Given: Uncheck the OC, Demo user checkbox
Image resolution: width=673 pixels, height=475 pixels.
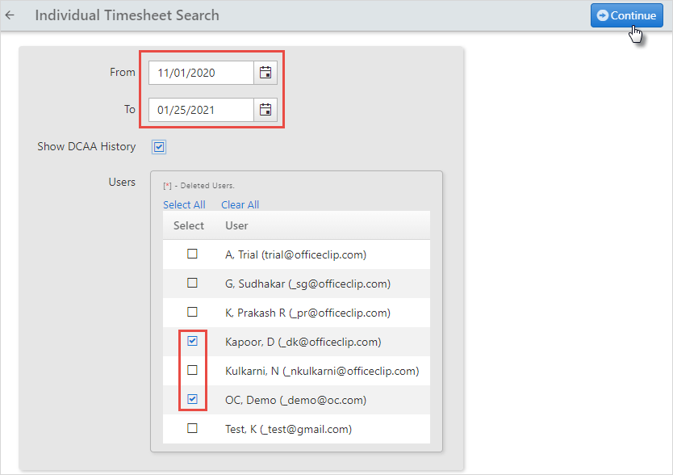Looking at the screenshot, I should pos(192,399).
